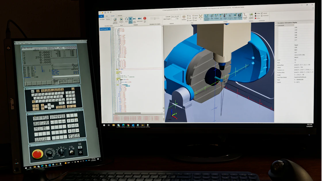Select the Online connection option
This screenshot has height=181, width=322.
258,13
